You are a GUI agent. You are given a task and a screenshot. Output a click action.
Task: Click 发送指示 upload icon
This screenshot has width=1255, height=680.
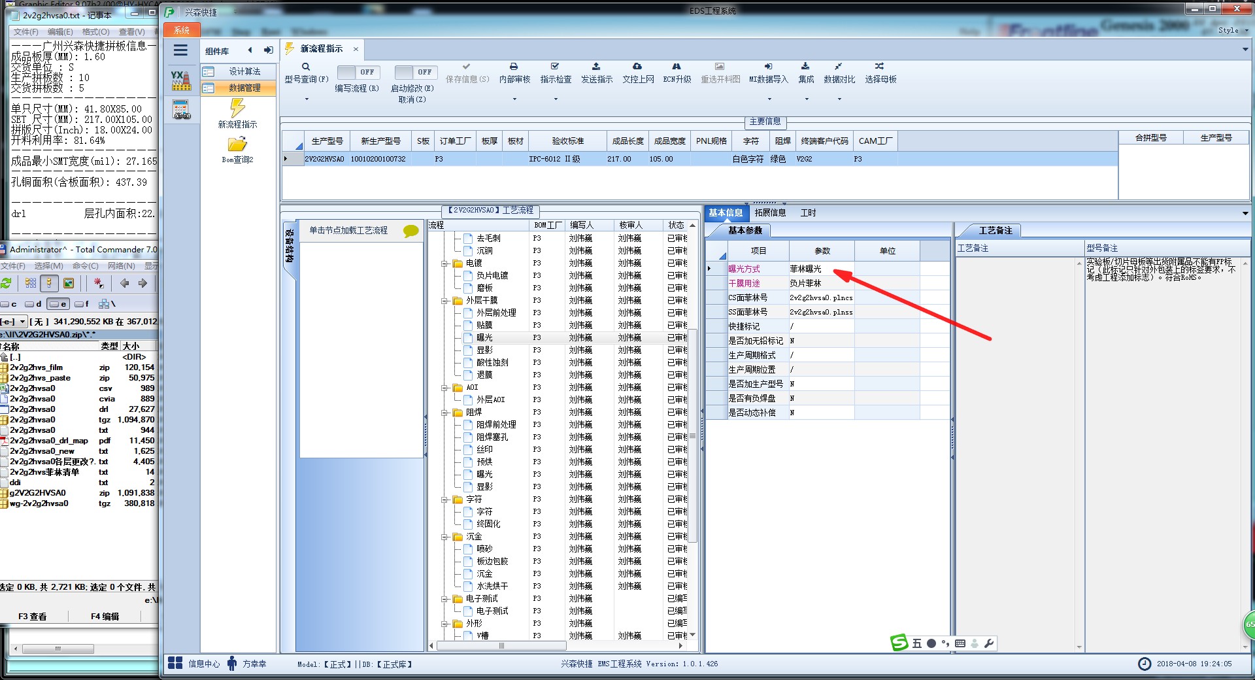(596, 67)
